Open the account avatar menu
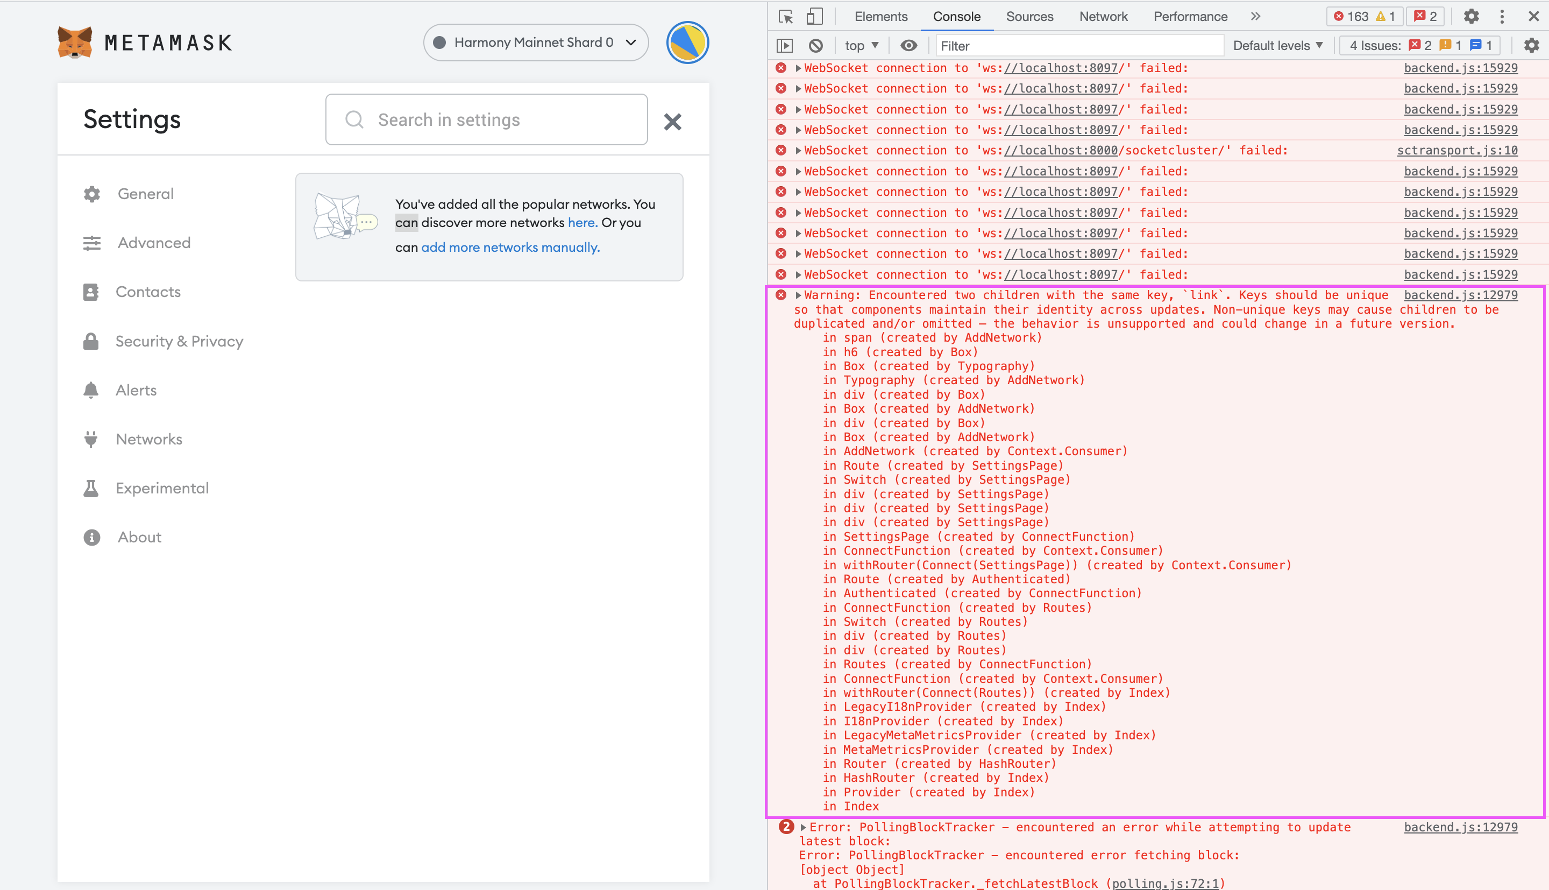This screenshot has height=890, width=1549. (687, 42)
